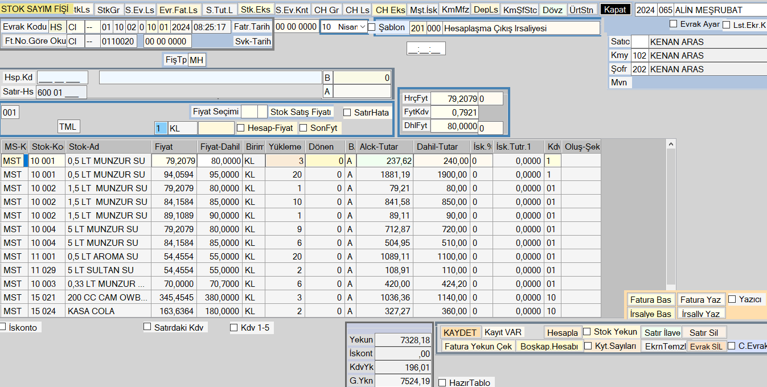Save the record with KAYDET
This screenshot has width=767, height=387.
coord(460,332)
